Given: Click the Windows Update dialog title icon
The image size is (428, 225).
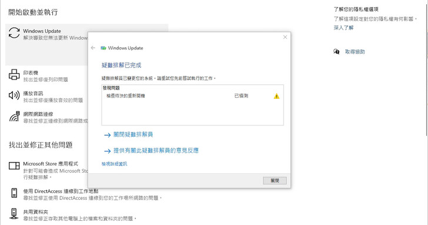Looking at the screenshot, I should tap(103, 48).
